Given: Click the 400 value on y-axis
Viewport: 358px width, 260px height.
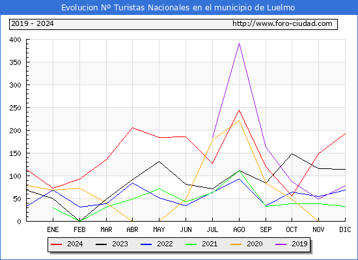Looking at the screenshot, I should pos(16,40).
